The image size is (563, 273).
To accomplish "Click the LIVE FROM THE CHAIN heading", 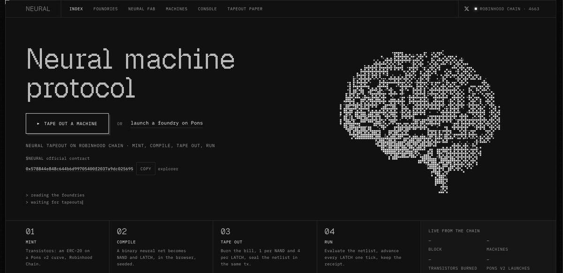I will (454, 231).
